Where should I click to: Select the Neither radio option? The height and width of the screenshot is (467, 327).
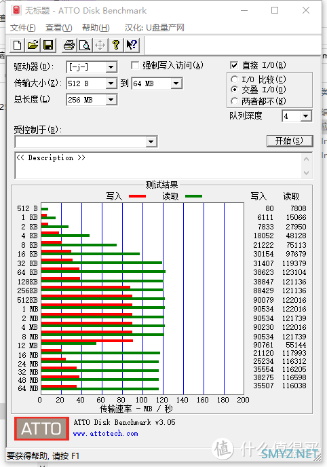point(235,101)
